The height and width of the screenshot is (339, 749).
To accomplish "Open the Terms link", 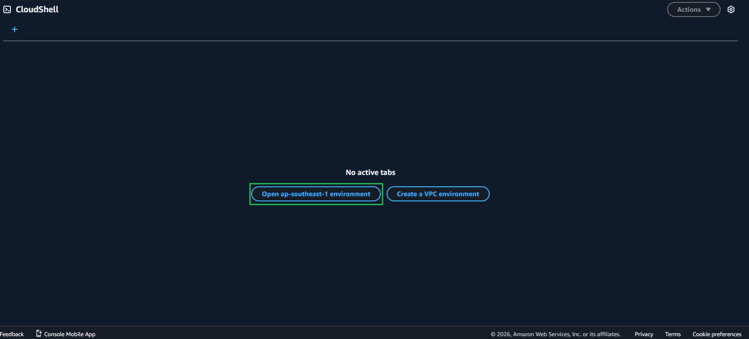I will point(673,334).
